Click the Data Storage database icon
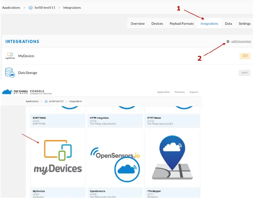Image resolution: width=257 pixels, height=199 pixels. pyautogui.click(x=10, y=72)
